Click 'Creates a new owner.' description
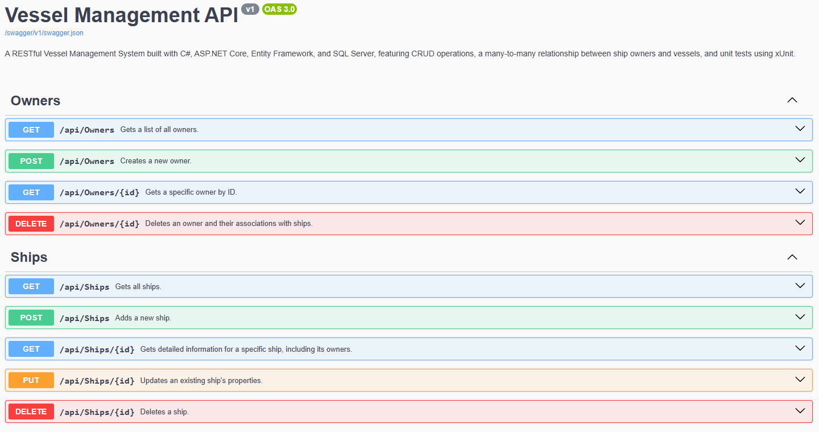This screenshot has width=819, height=432. [x=156, y=161]
